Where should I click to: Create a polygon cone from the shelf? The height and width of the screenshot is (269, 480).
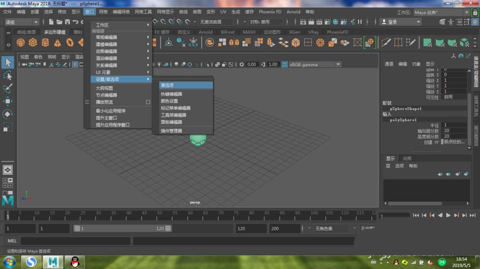tap(57, 43)
